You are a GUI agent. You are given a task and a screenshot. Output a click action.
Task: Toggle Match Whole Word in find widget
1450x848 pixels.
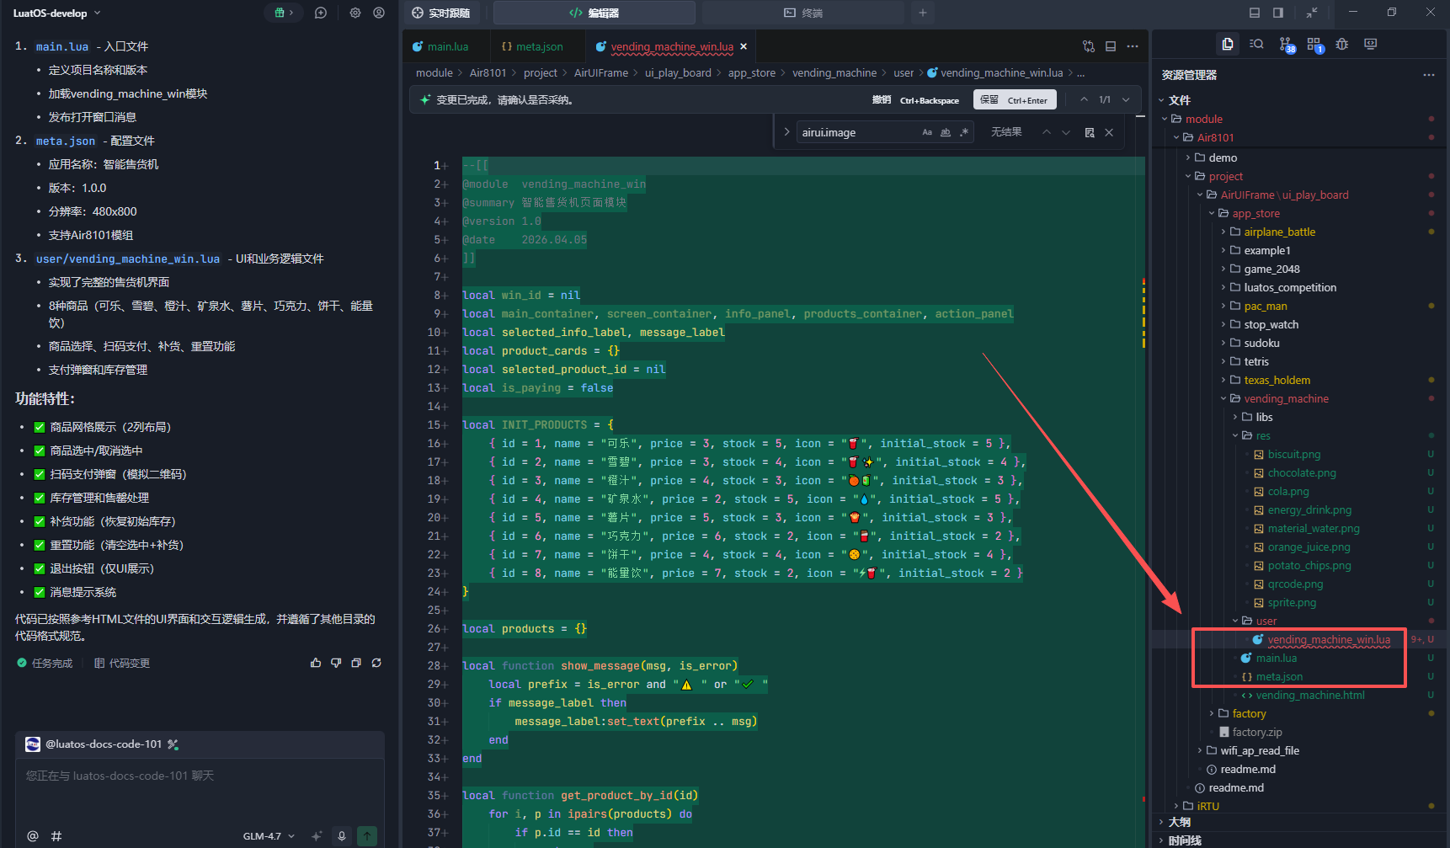tap(946, 132)
